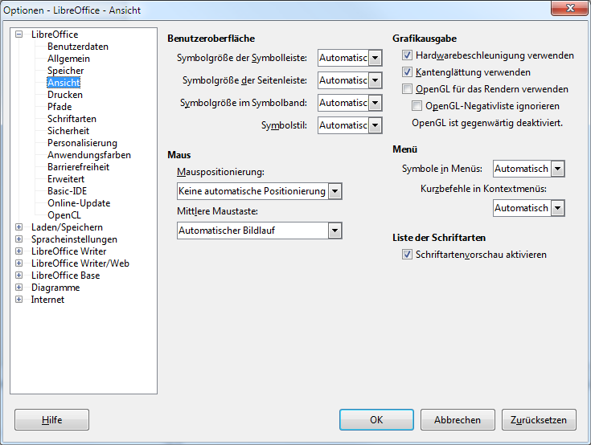Open the Schriftarten options page
This screenshot has height=445, width=591.
pos(72,119)
